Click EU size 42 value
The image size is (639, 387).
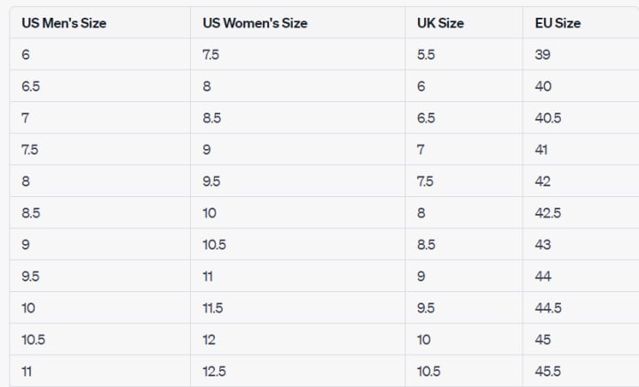[x=543, y=181]
